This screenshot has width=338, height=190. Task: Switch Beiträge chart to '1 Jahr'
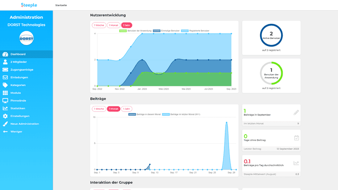[127, 109]
